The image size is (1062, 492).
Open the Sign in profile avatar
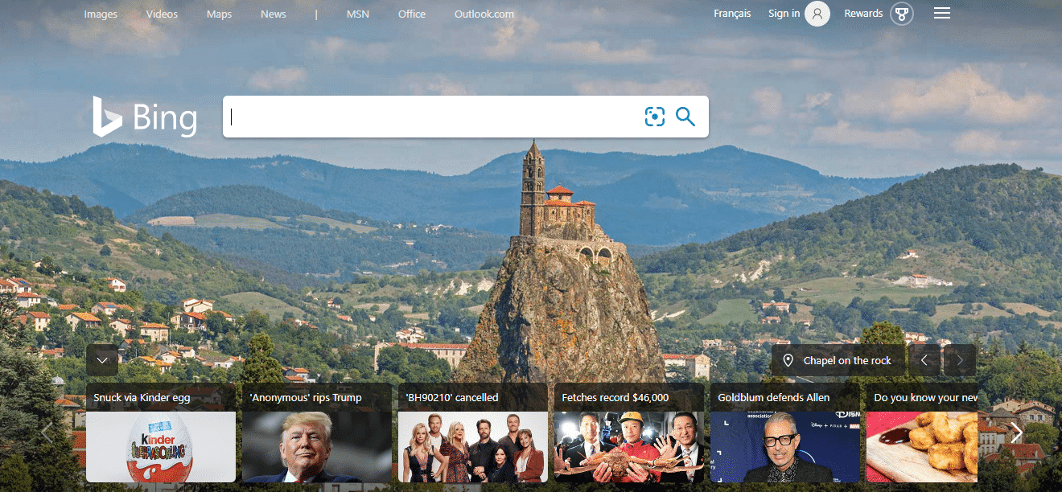coord(817,14)
